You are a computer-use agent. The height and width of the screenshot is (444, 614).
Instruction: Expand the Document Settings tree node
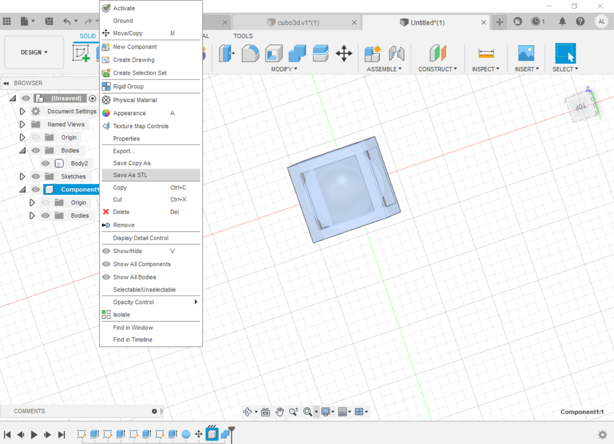click(x=23, y=111)
